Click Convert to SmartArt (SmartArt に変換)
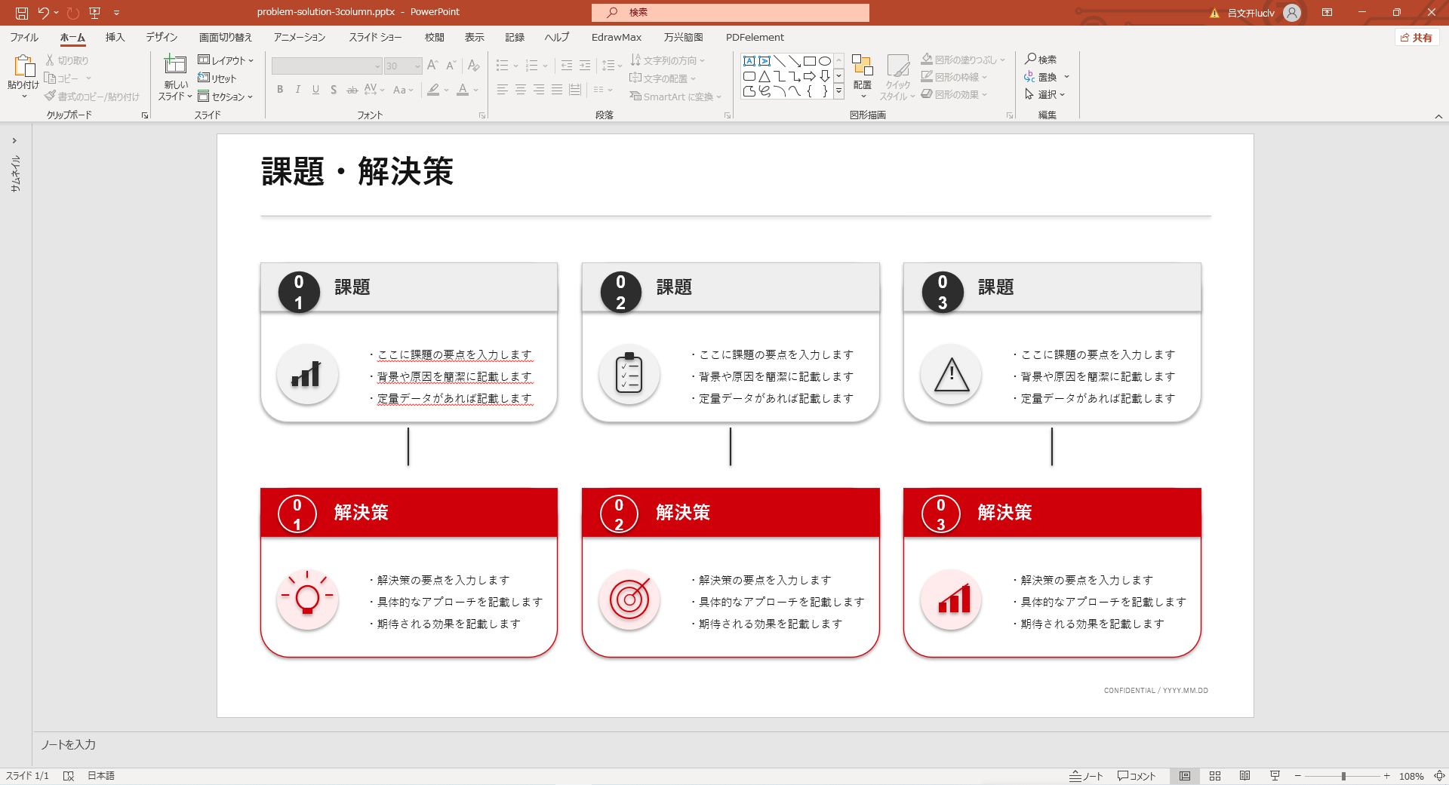 (x=676, y=97)
